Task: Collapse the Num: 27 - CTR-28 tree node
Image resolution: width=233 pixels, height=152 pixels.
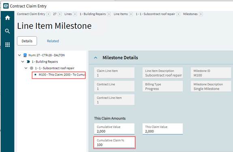Action: (x=19, y=55)
